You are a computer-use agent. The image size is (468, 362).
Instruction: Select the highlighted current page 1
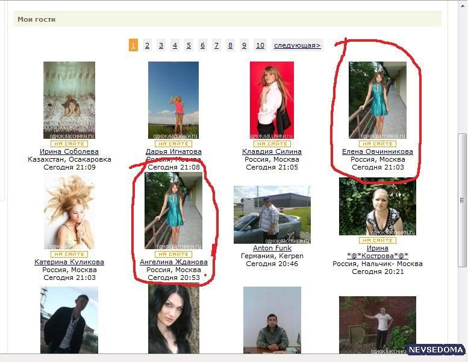[133, 45]
